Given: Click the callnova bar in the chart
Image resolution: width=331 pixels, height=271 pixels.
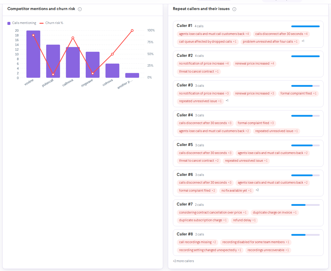Looking at the screenshot, I should click(x=73, y=62).
